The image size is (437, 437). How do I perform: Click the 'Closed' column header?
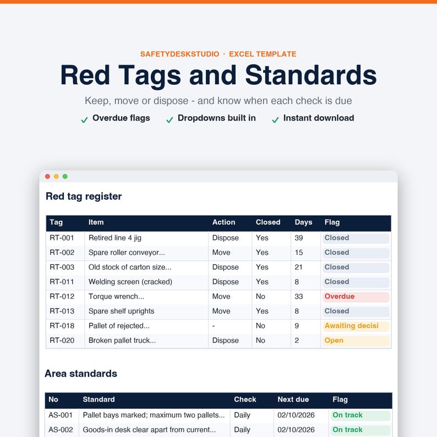pyautogui.click(x=268, y=222)
